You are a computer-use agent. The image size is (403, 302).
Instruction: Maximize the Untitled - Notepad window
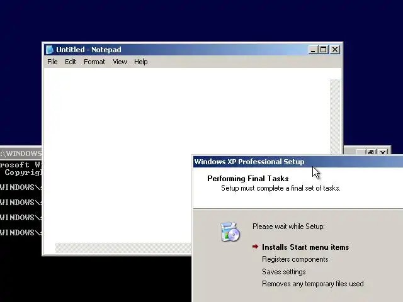click(323, 50)
